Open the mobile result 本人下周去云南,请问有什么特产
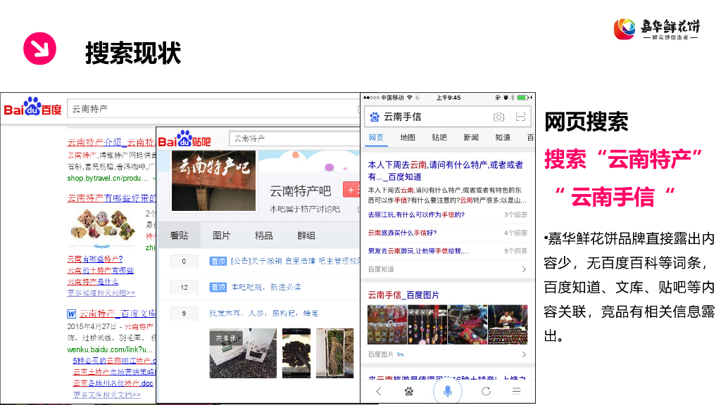 [x=445, y=171]
